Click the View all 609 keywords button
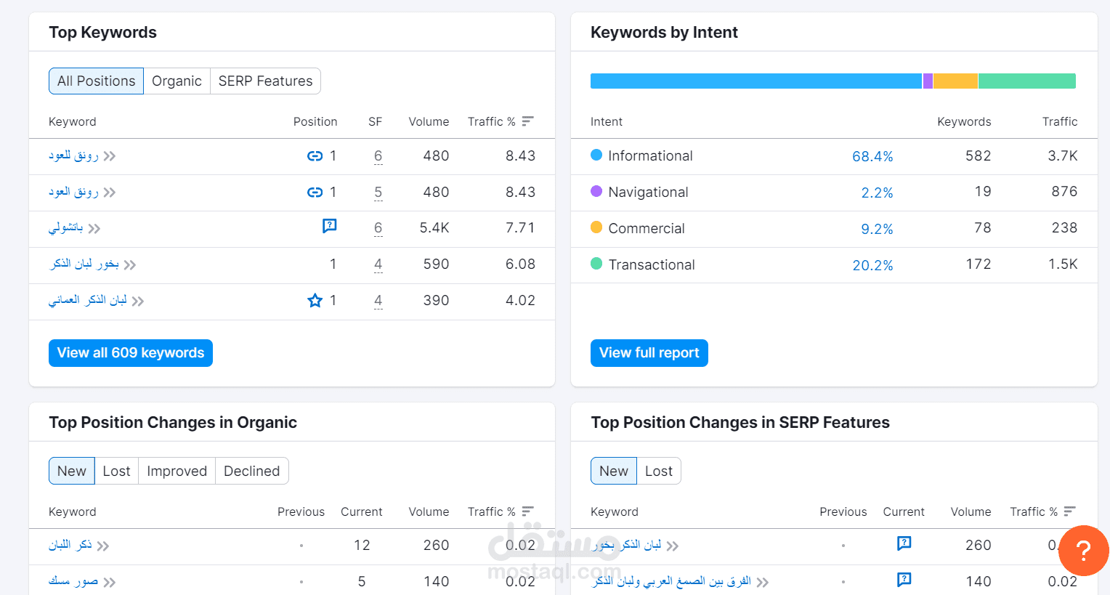Screen dimensions: 1110x595 click(131, 353)
